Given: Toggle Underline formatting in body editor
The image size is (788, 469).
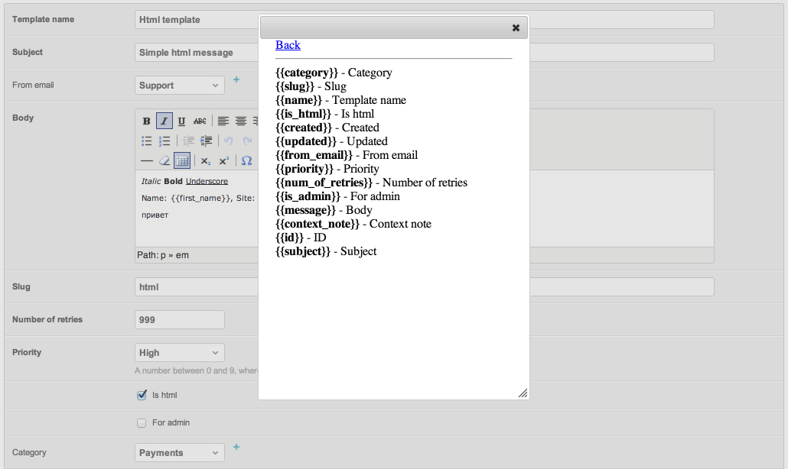Looking at the screenshot, I should 182,121.
